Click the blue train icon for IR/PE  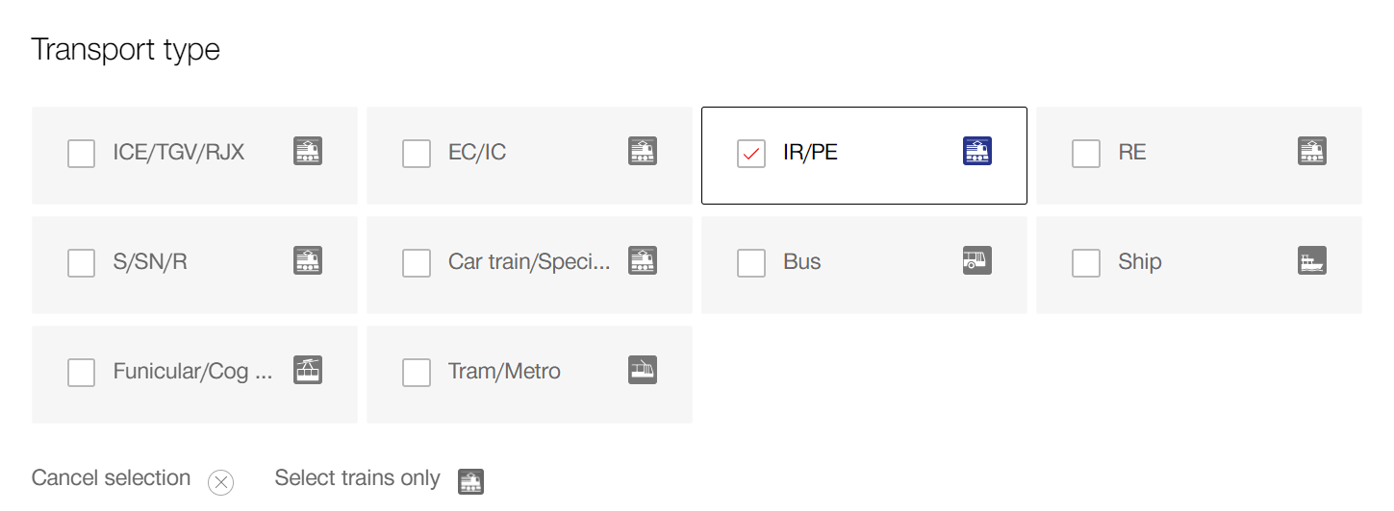pos(977,151)
